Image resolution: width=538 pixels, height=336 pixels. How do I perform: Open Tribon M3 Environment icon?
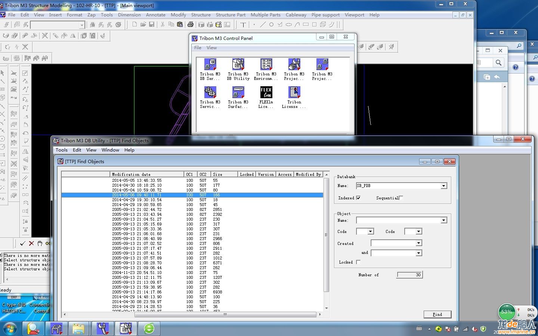pos(266,69)
